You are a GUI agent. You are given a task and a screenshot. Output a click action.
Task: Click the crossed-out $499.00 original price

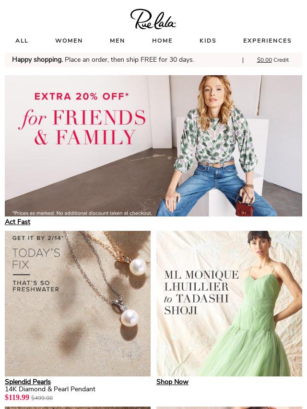(42, 398)
